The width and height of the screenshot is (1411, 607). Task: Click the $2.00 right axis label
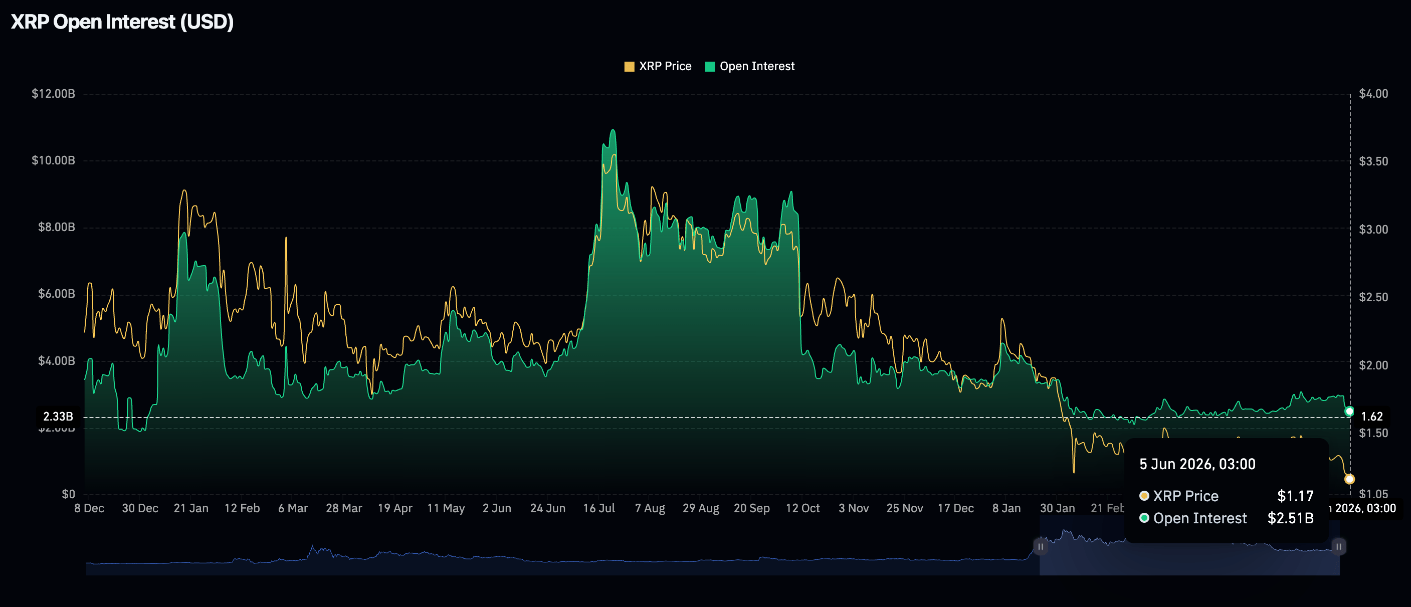1374,365
